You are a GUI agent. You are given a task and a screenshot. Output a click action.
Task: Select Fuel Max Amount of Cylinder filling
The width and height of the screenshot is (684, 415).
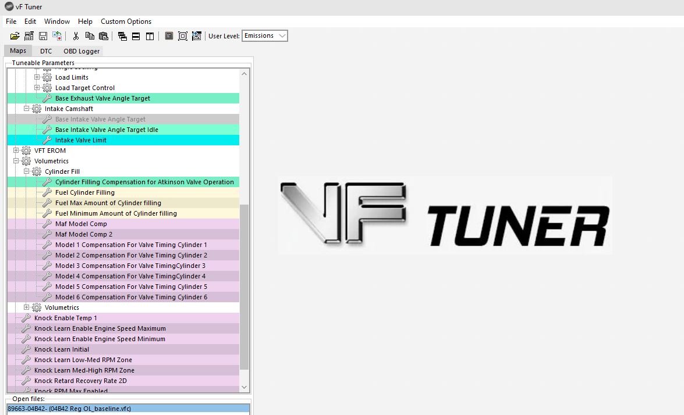[x=123, y=203]
